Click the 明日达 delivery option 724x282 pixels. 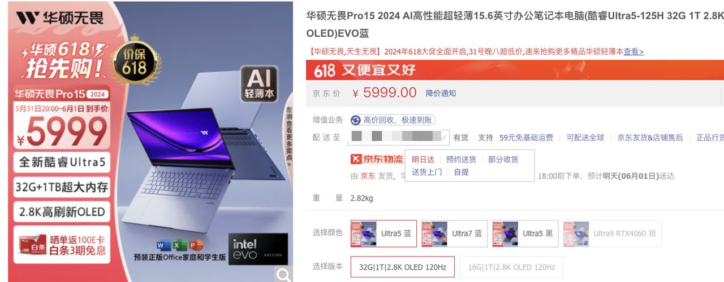coord(423,160)
